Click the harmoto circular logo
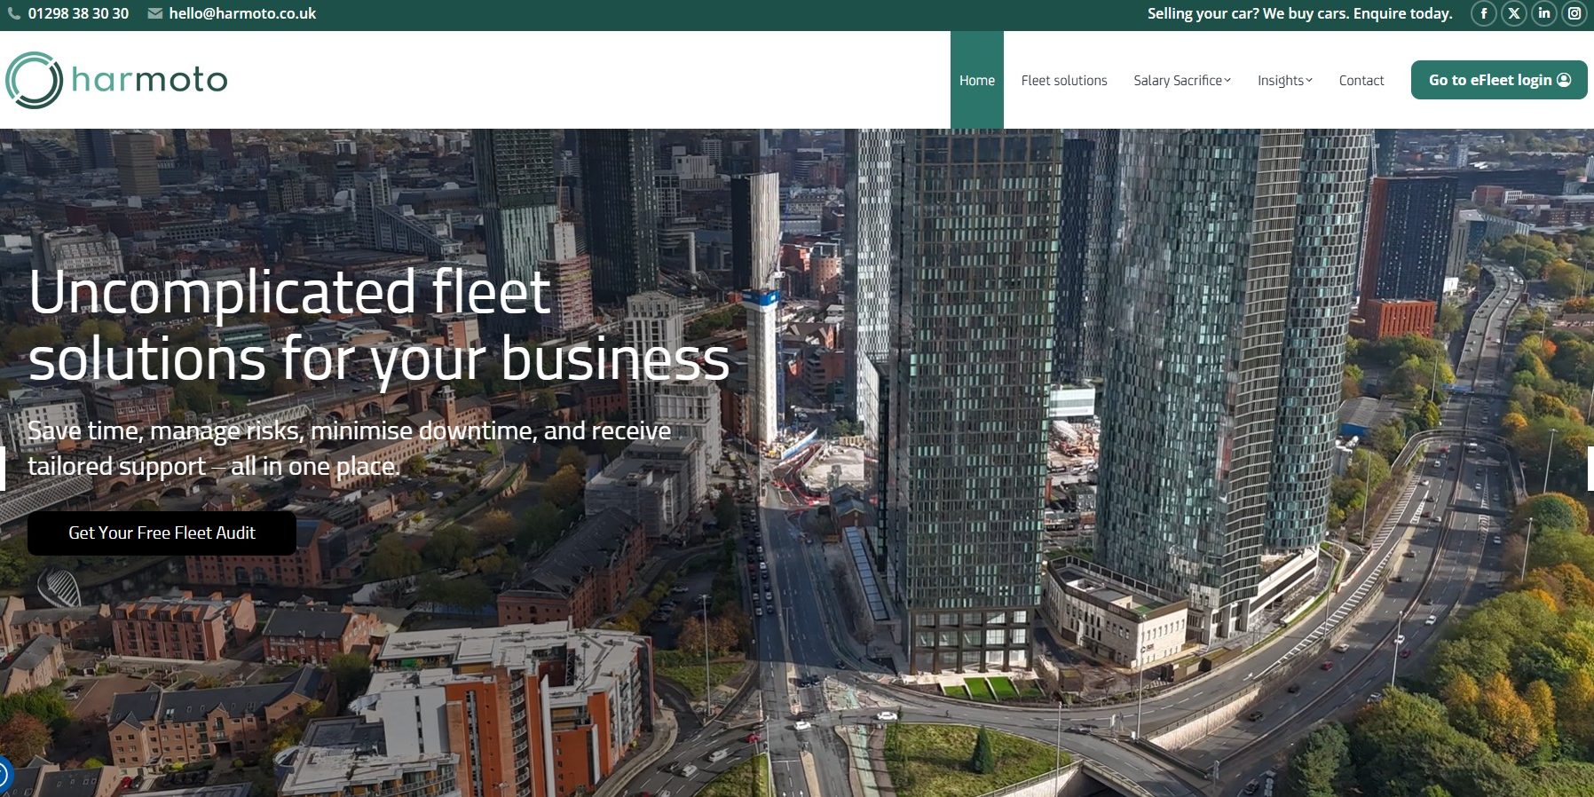This screenshot has height=797, width=1594. coord(34,80)
